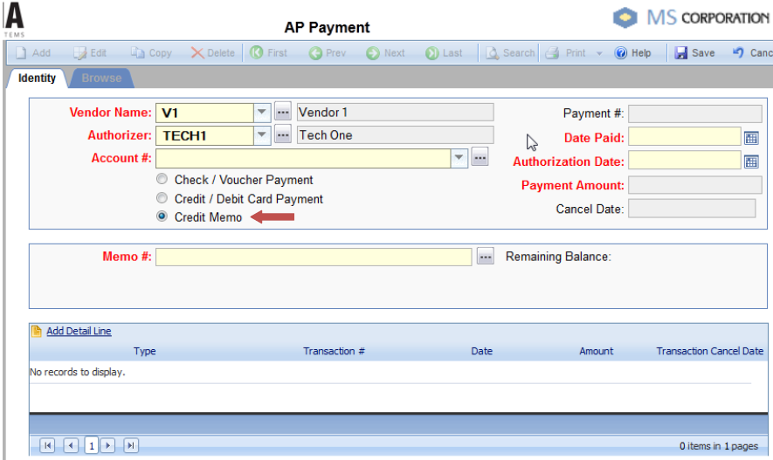This screenshot has width=773, height=460.
Task: Open the Date Paid calendar picker
Action: tap(750, 138)
